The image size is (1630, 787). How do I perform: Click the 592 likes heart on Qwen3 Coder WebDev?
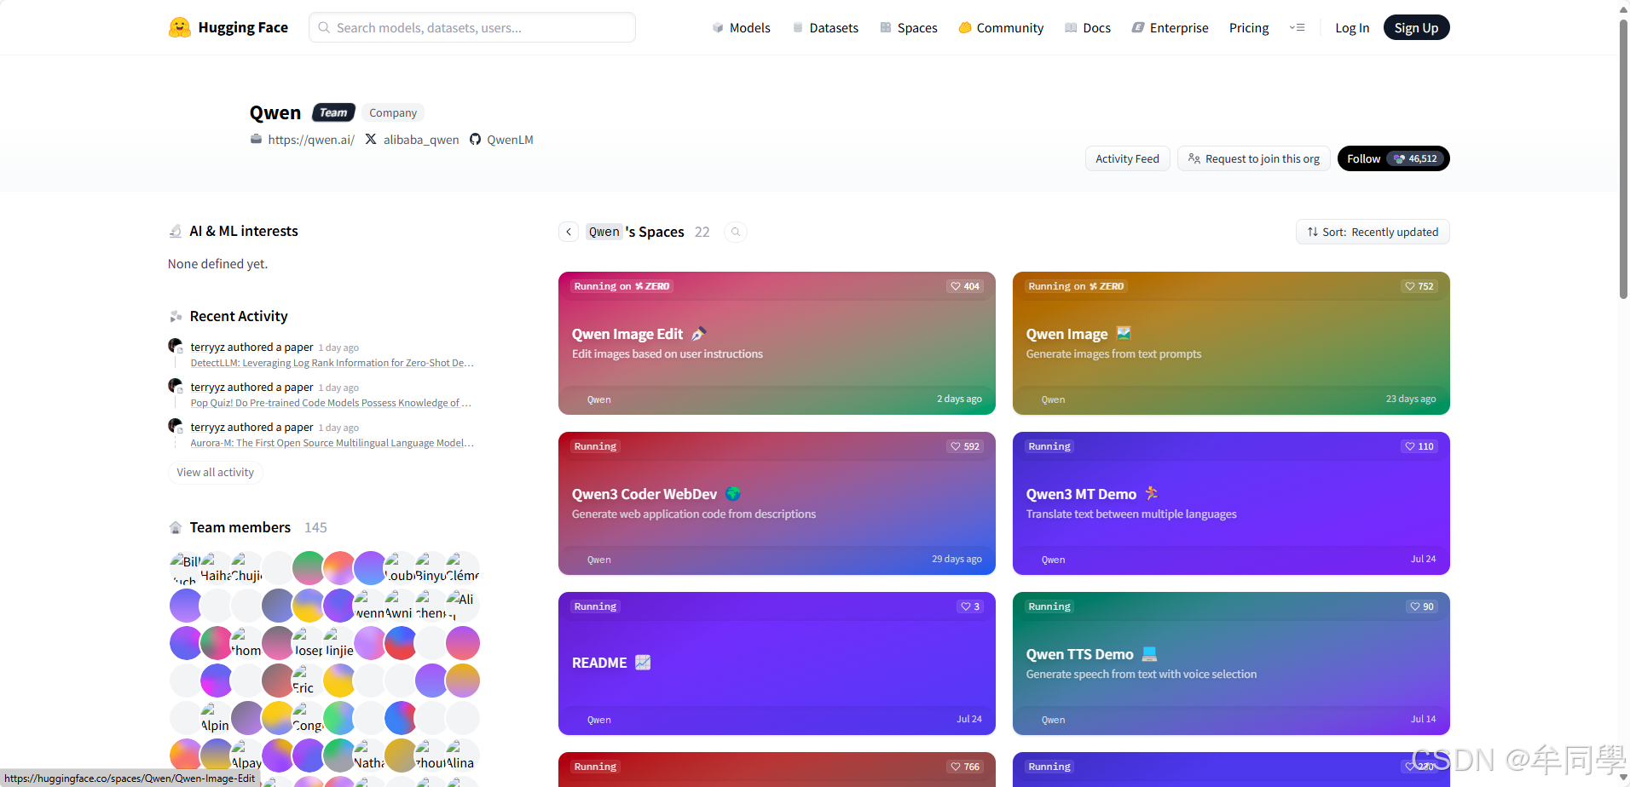click(965, 446)
